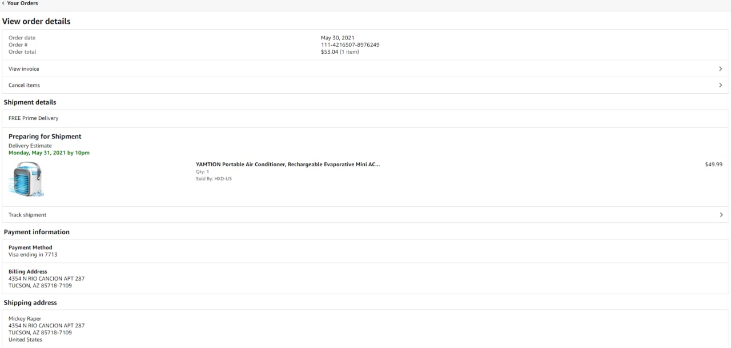Screen dimensions: 731x348
Task: Select the order number 111-4216507-8976249
Action: 350,45
